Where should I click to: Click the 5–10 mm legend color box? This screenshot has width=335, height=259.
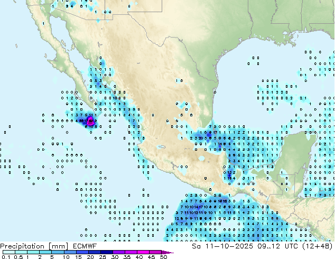pyautogui.click(x=58, y=252)
